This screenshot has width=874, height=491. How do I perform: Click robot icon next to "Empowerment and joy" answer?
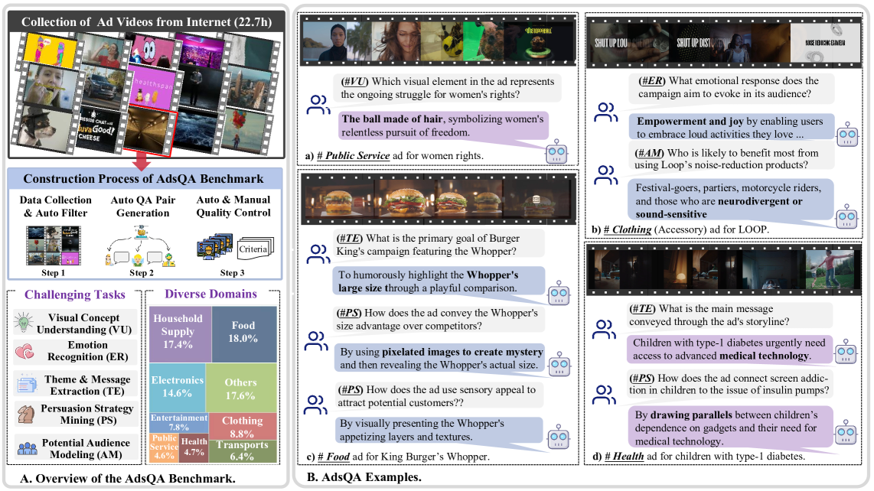[x=846, y=135]
